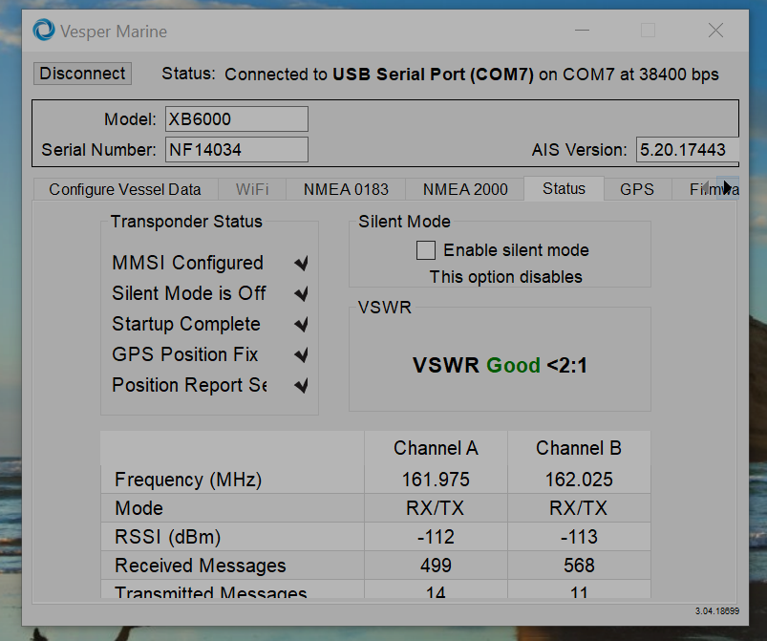Screen dimensions: 767x641
Task: Click the Model field showing XB6000
Action: click(237, 118)
